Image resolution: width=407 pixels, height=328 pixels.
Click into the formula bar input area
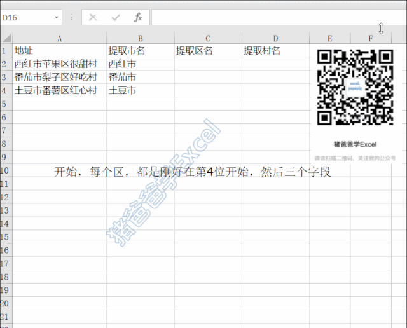[279, 17]
